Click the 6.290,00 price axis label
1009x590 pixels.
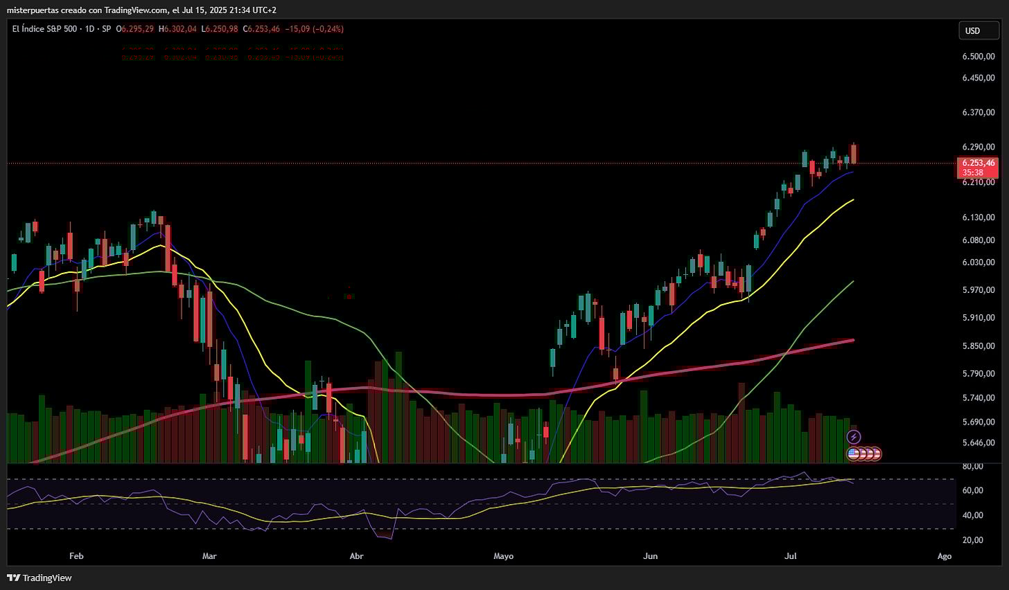pyautogui.click(x=979, y=147)
